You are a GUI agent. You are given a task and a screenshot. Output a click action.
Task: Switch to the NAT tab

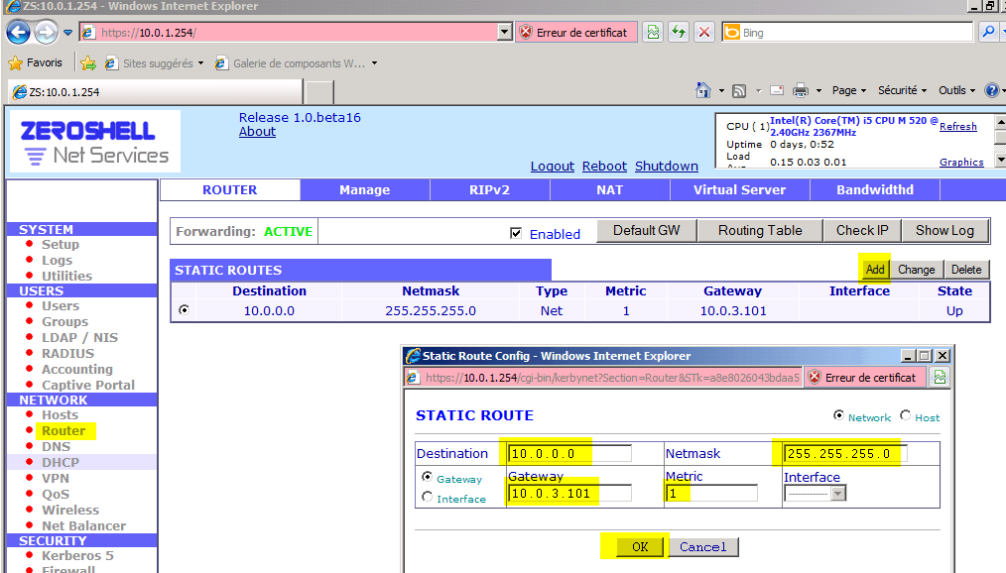pyautogui.click(x=609, y=189)
